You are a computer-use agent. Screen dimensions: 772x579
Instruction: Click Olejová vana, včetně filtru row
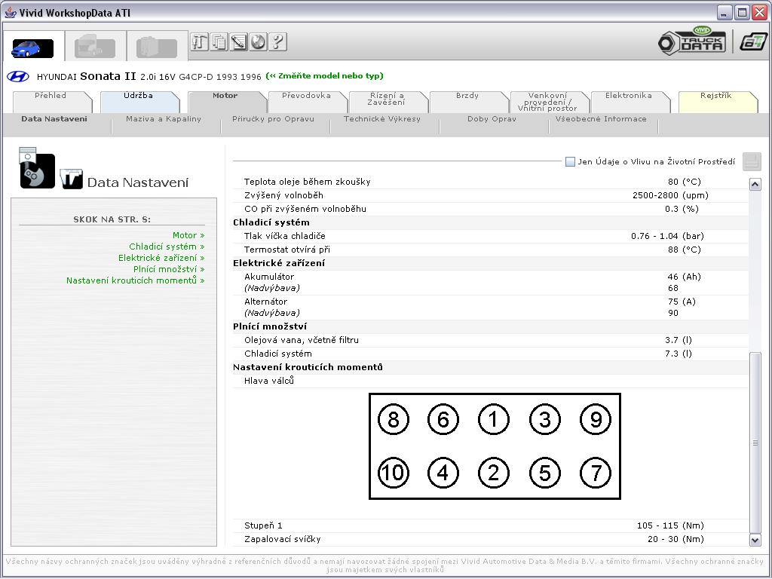(490, 340)
